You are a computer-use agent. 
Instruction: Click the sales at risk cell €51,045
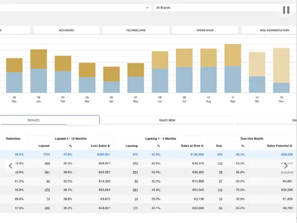click(x=198, y=190)
